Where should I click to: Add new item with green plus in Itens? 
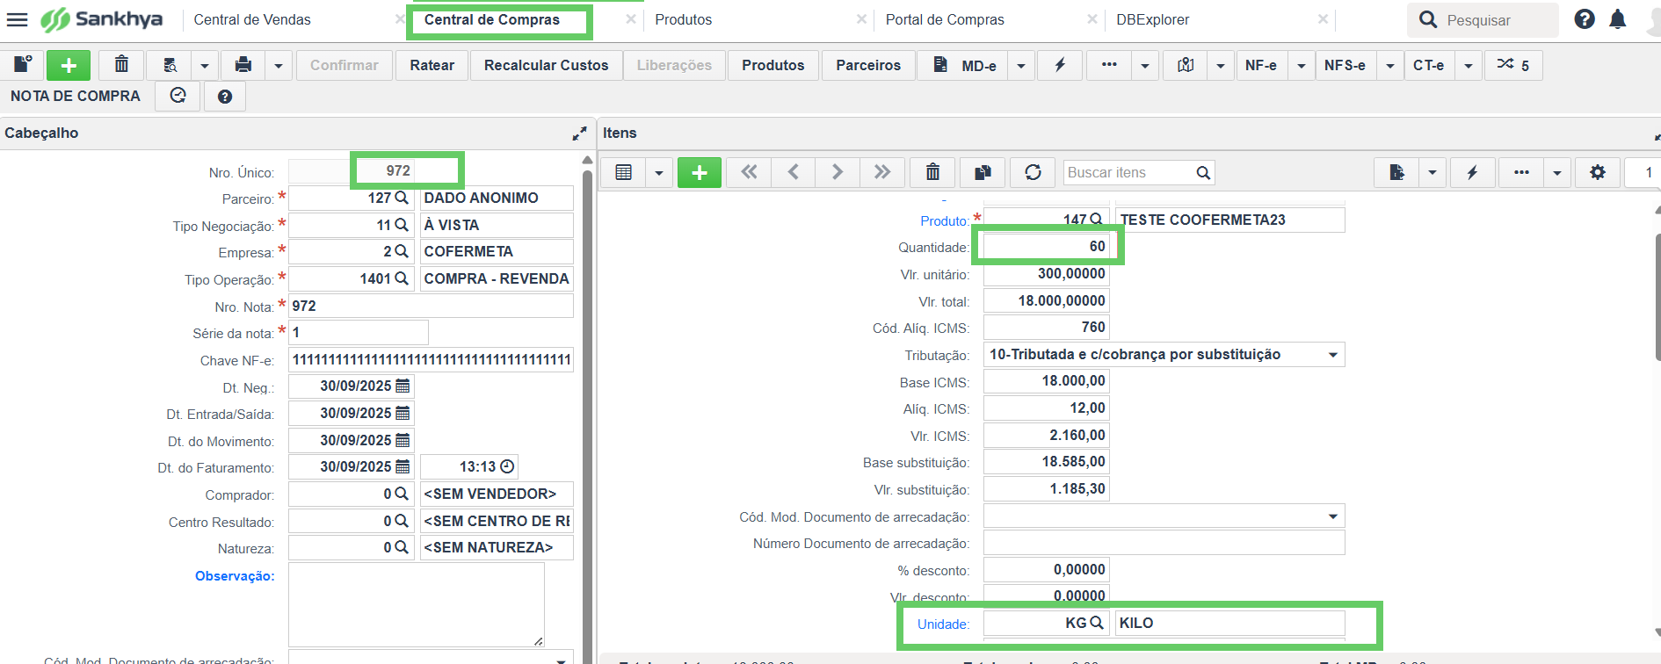[700, 172]
